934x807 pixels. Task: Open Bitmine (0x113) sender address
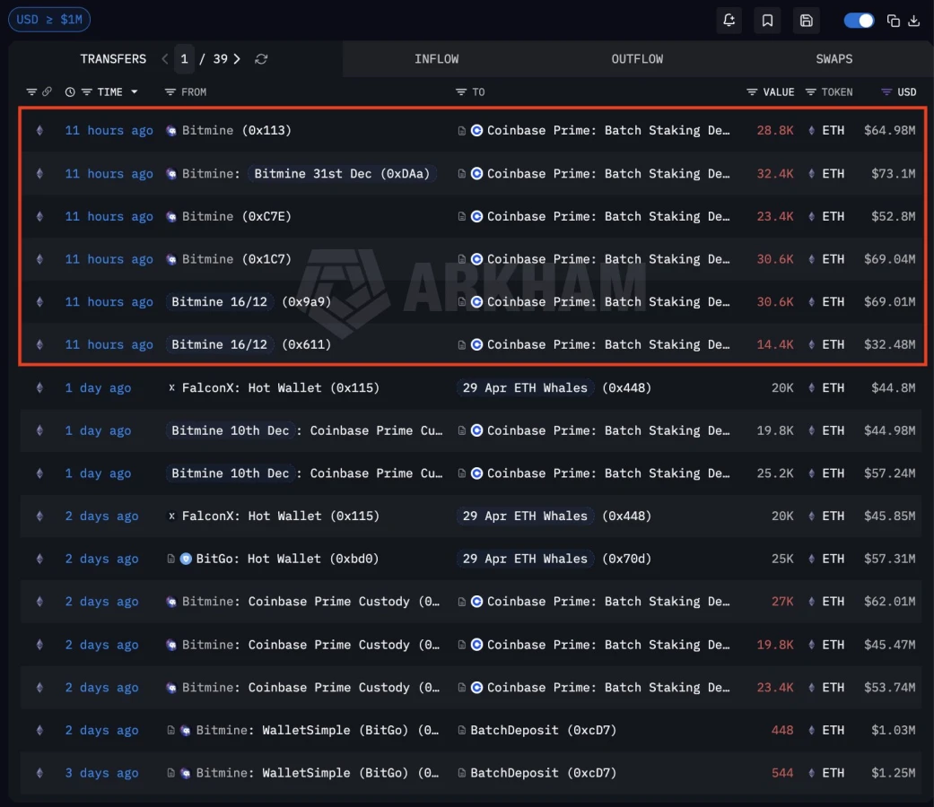pyautogui.click(x=237, y=130)
